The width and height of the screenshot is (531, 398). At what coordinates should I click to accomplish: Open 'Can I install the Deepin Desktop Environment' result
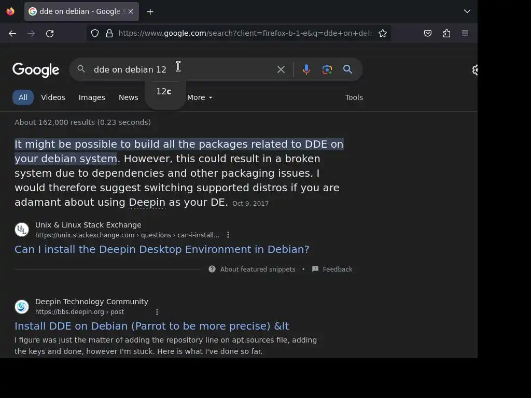point(162,249)
